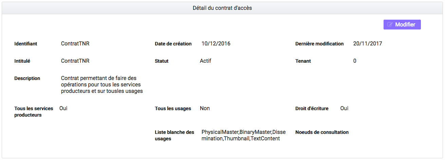Click the Date de création label
This screenshot has width=445, height=161.
point(173,44)
